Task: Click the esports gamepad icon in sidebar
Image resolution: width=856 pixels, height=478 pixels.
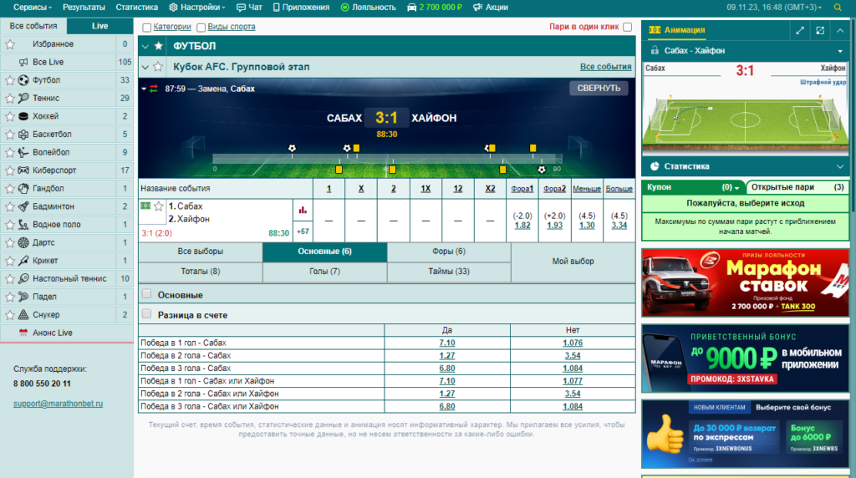Action: pyautogui.click(x=23, y=170)
